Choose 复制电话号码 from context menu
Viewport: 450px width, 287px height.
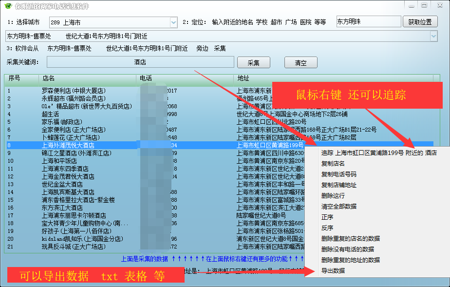click(x=339, y=174)
